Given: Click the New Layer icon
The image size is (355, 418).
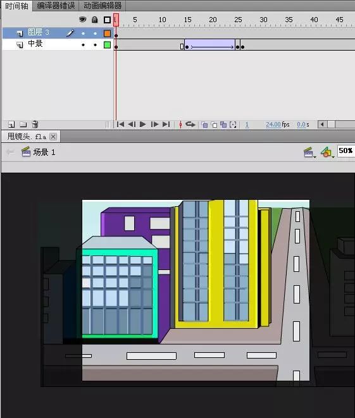Looking at the screenshot, I should pyautogui.click(x=11, y=124).
